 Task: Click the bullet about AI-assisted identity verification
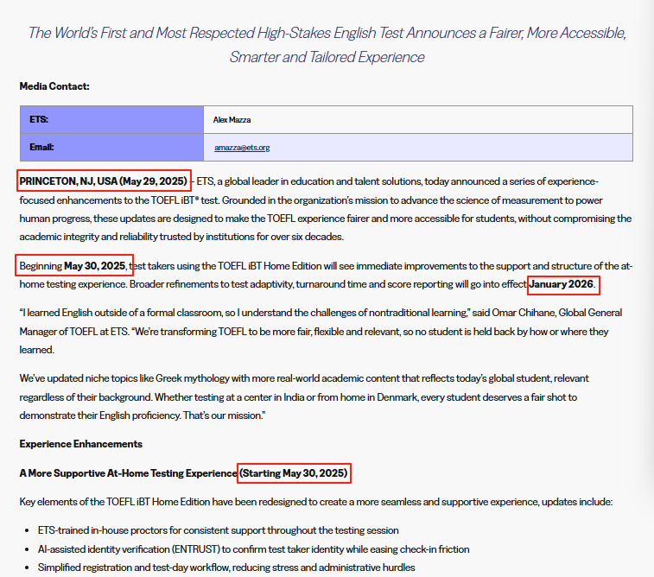click(x=254, y=549)
